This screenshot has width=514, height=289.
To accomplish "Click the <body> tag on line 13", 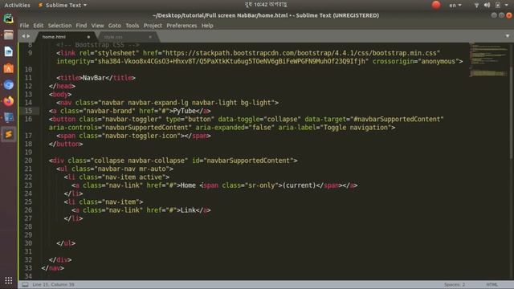I will (60, 95).
